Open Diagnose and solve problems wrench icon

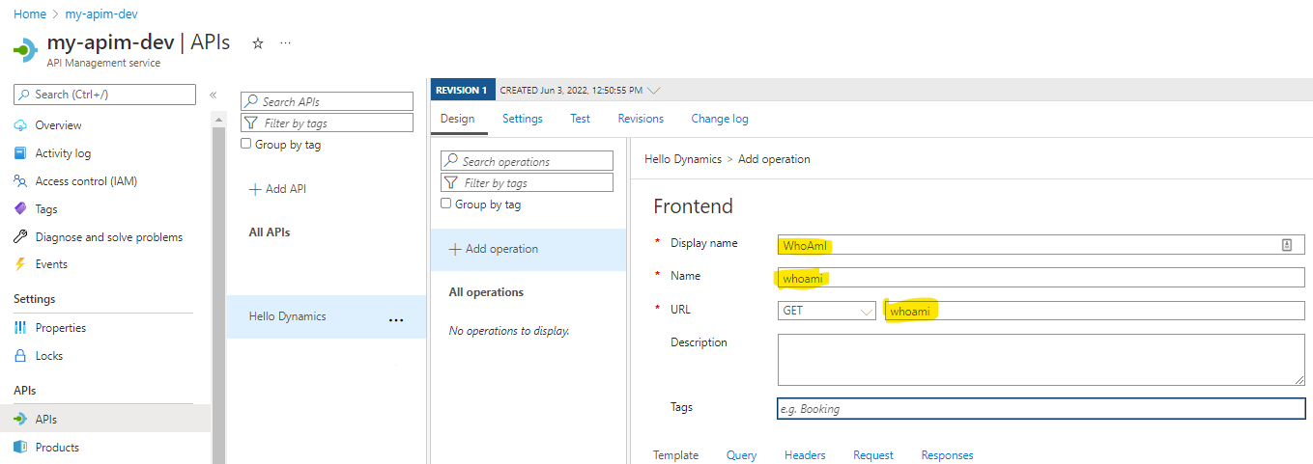click(x=20, y=237)
